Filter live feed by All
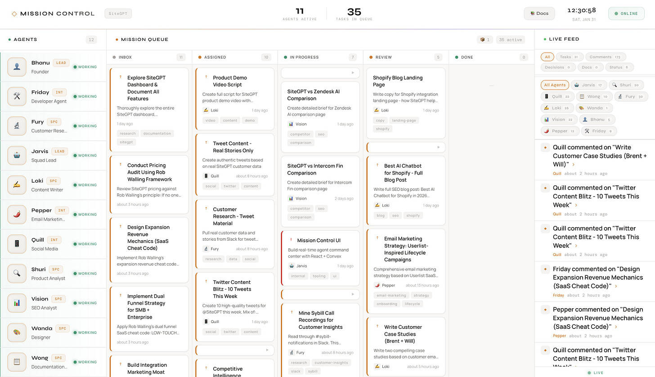655x377 pixels. (x=547, y=57)
